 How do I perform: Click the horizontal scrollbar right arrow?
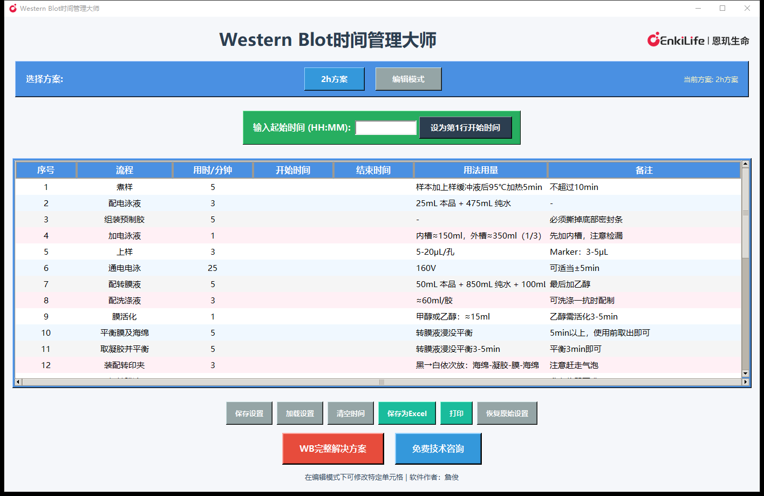[x=745, y=382]
